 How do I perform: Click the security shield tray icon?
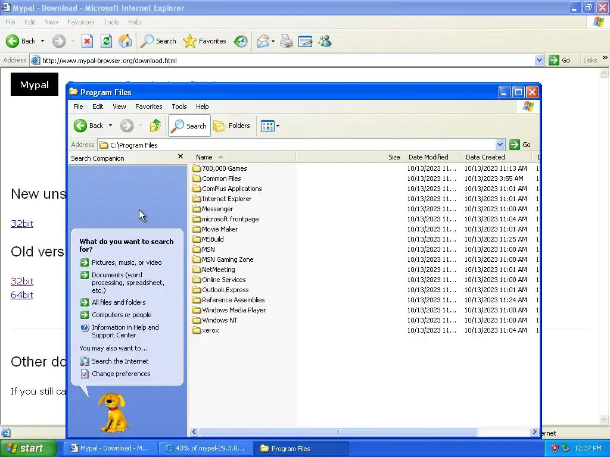click(x=555, y=448)
